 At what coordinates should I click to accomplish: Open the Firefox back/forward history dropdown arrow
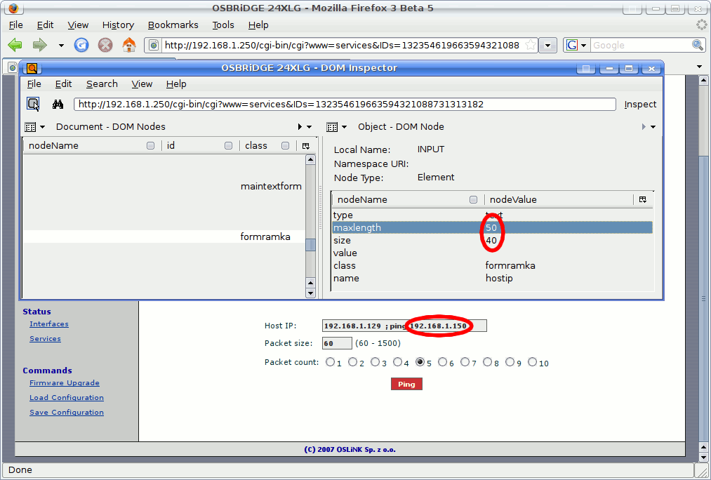(x=61, y=46)
